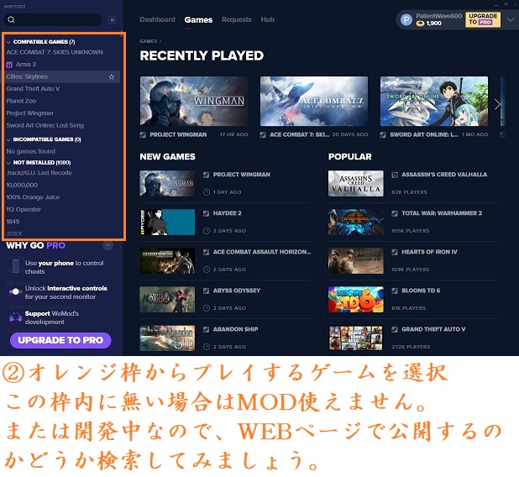This screenshot has height=477, width=519.
Task: Open the Requests tab
Action: point(236,19)
